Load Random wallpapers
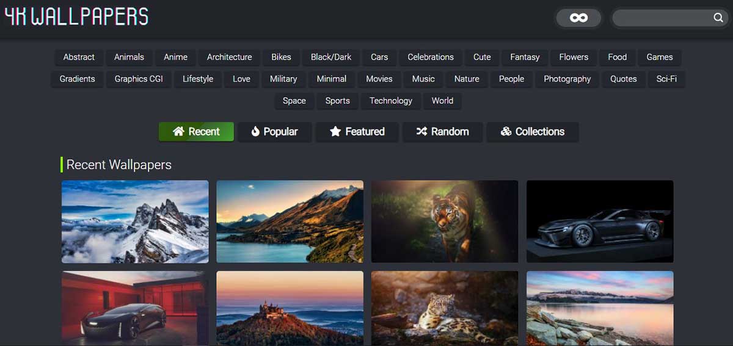The height and width of the screenshot is (346, 733). (x=442, y=132)
